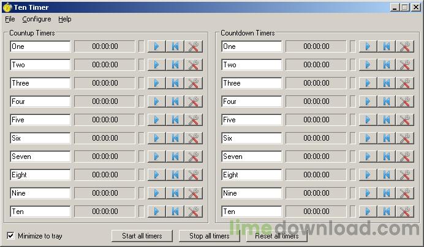Screen dimensions: 424x247
Task: Configure Countdown timer Seven with tools icon
Action: pos(405,157)
